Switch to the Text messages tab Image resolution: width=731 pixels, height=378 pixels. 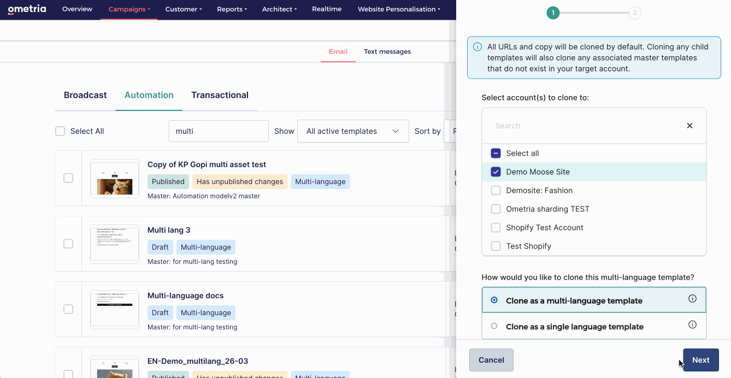coord(387,51)
